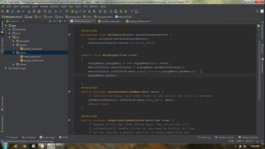This screenshot has width=265, height=149.
Task: Click the easyway2in breadcrumb folder
Action: (x=73, y=17)
